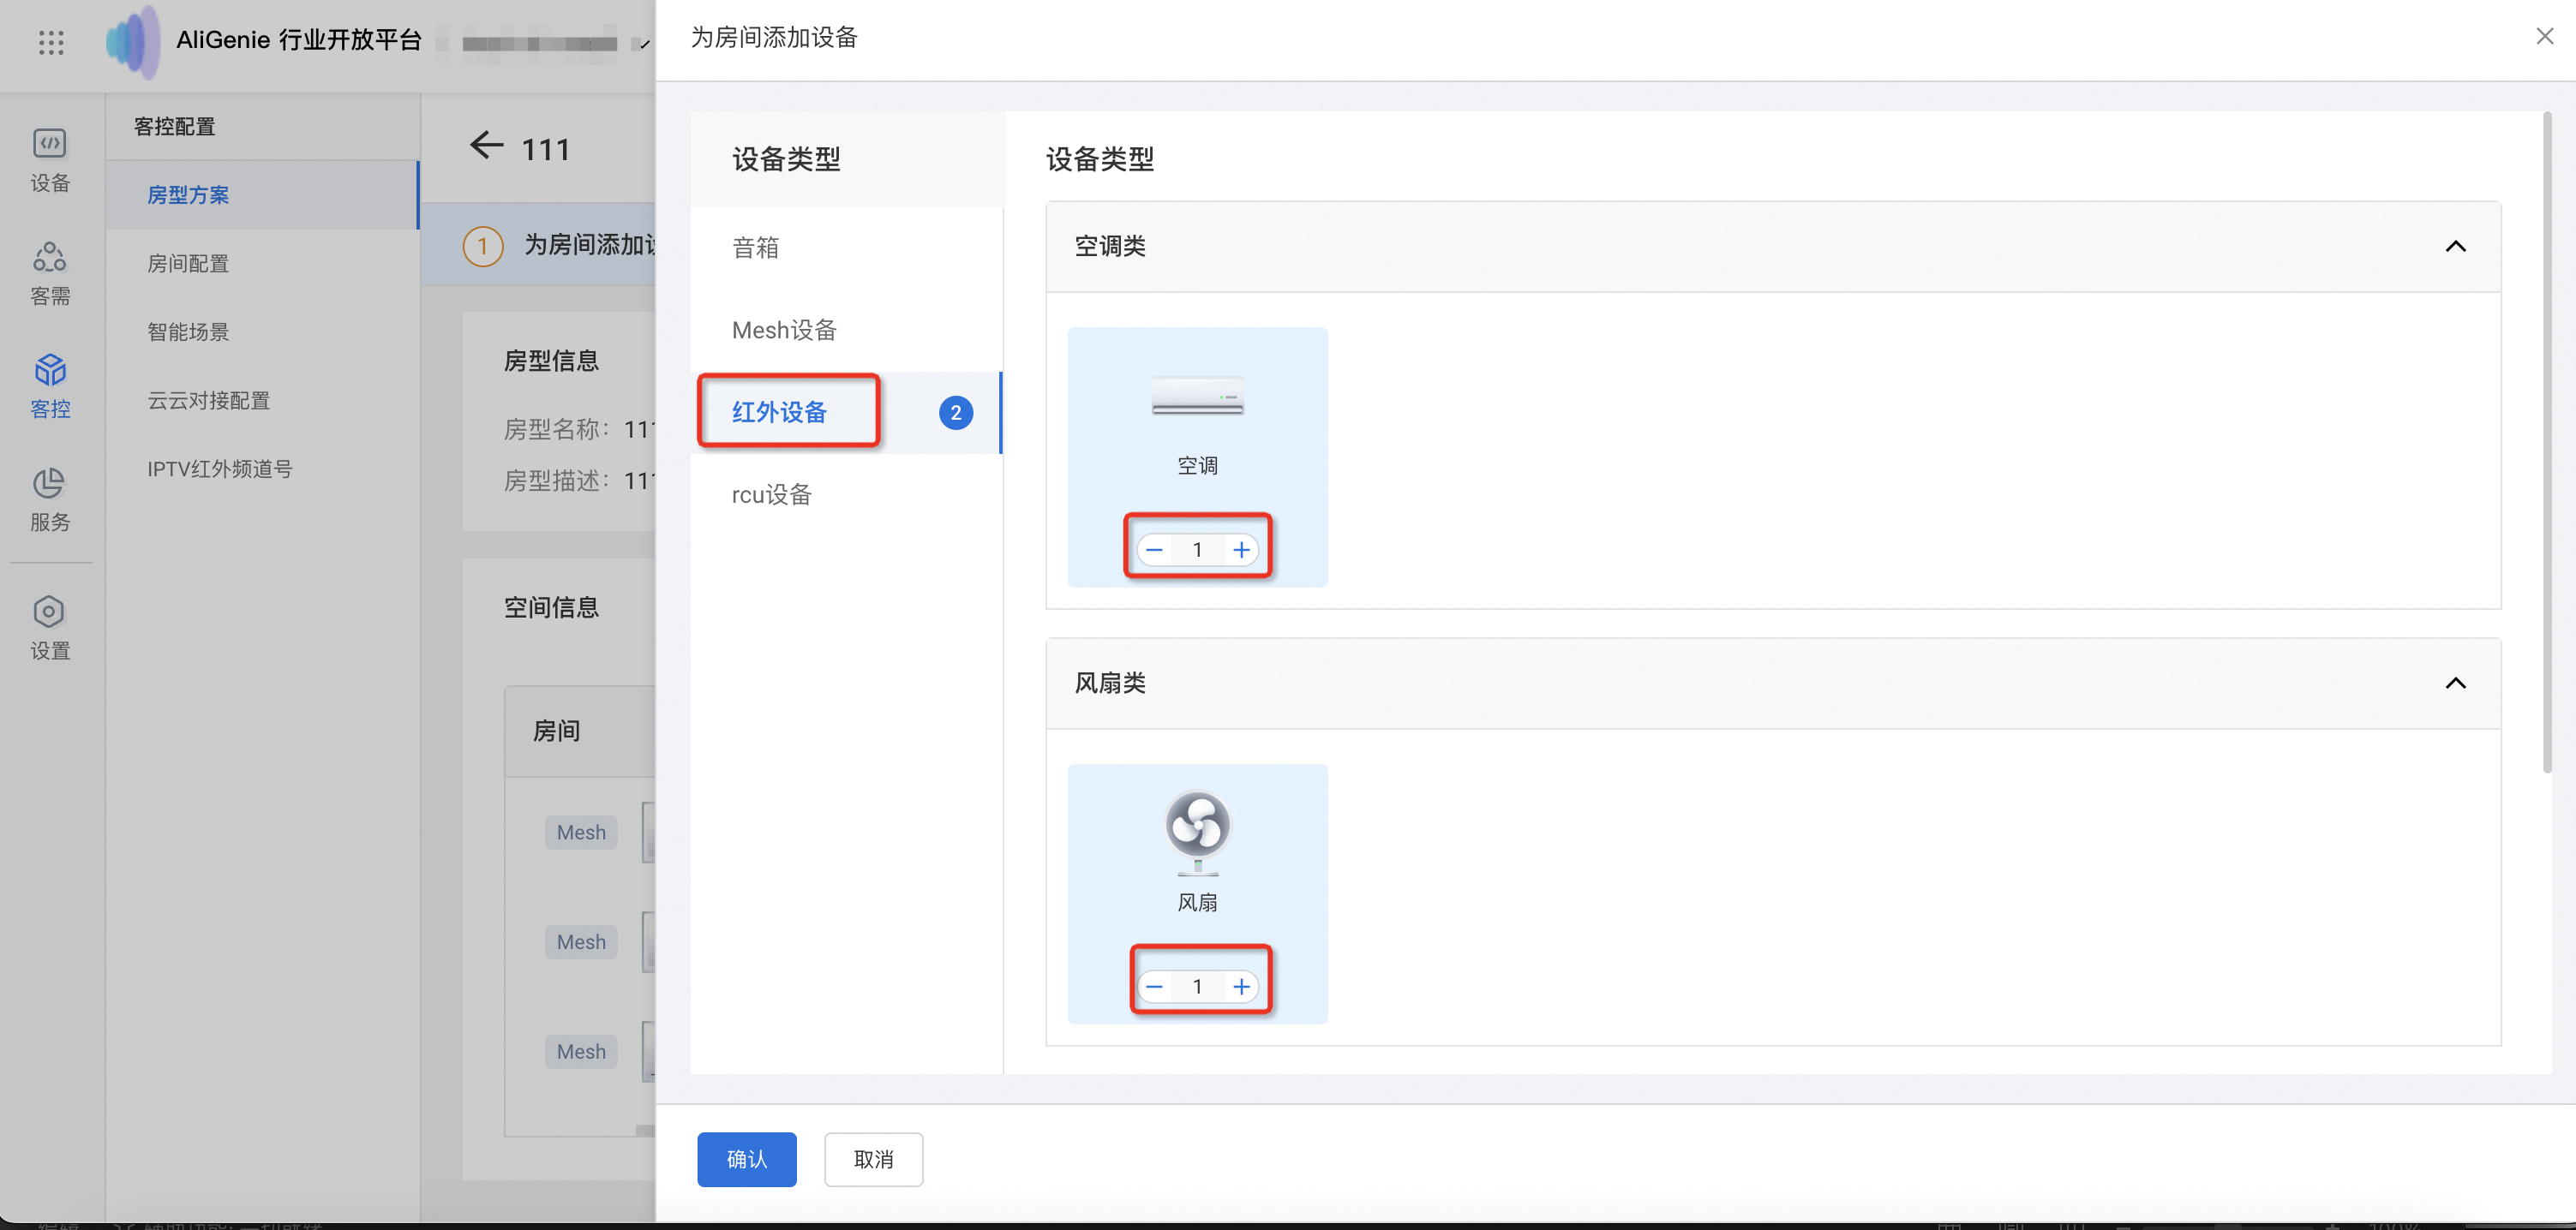Click the AliGenie logo icon
Viewport: 2576px width, 1230px height.
click(133, 42)
